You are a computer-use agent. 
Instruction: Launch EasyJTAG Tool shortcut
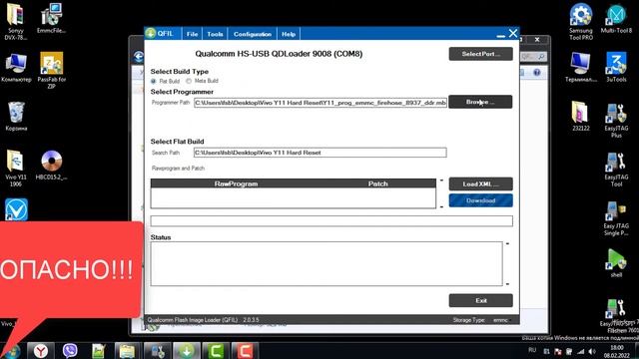point(616,170)
